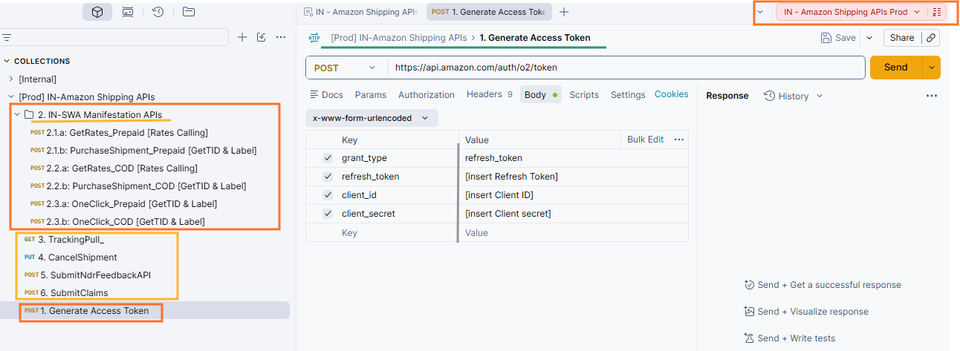Toggle the grant_type row checkbox
This screenshot has height=351, width=960.
[x=328, y=158]
